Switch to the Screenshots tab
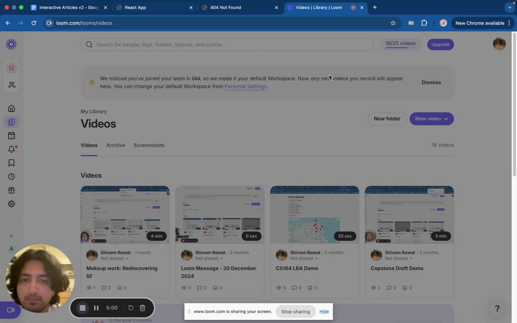Screen dimensions: 517x323 coord(149,145)
